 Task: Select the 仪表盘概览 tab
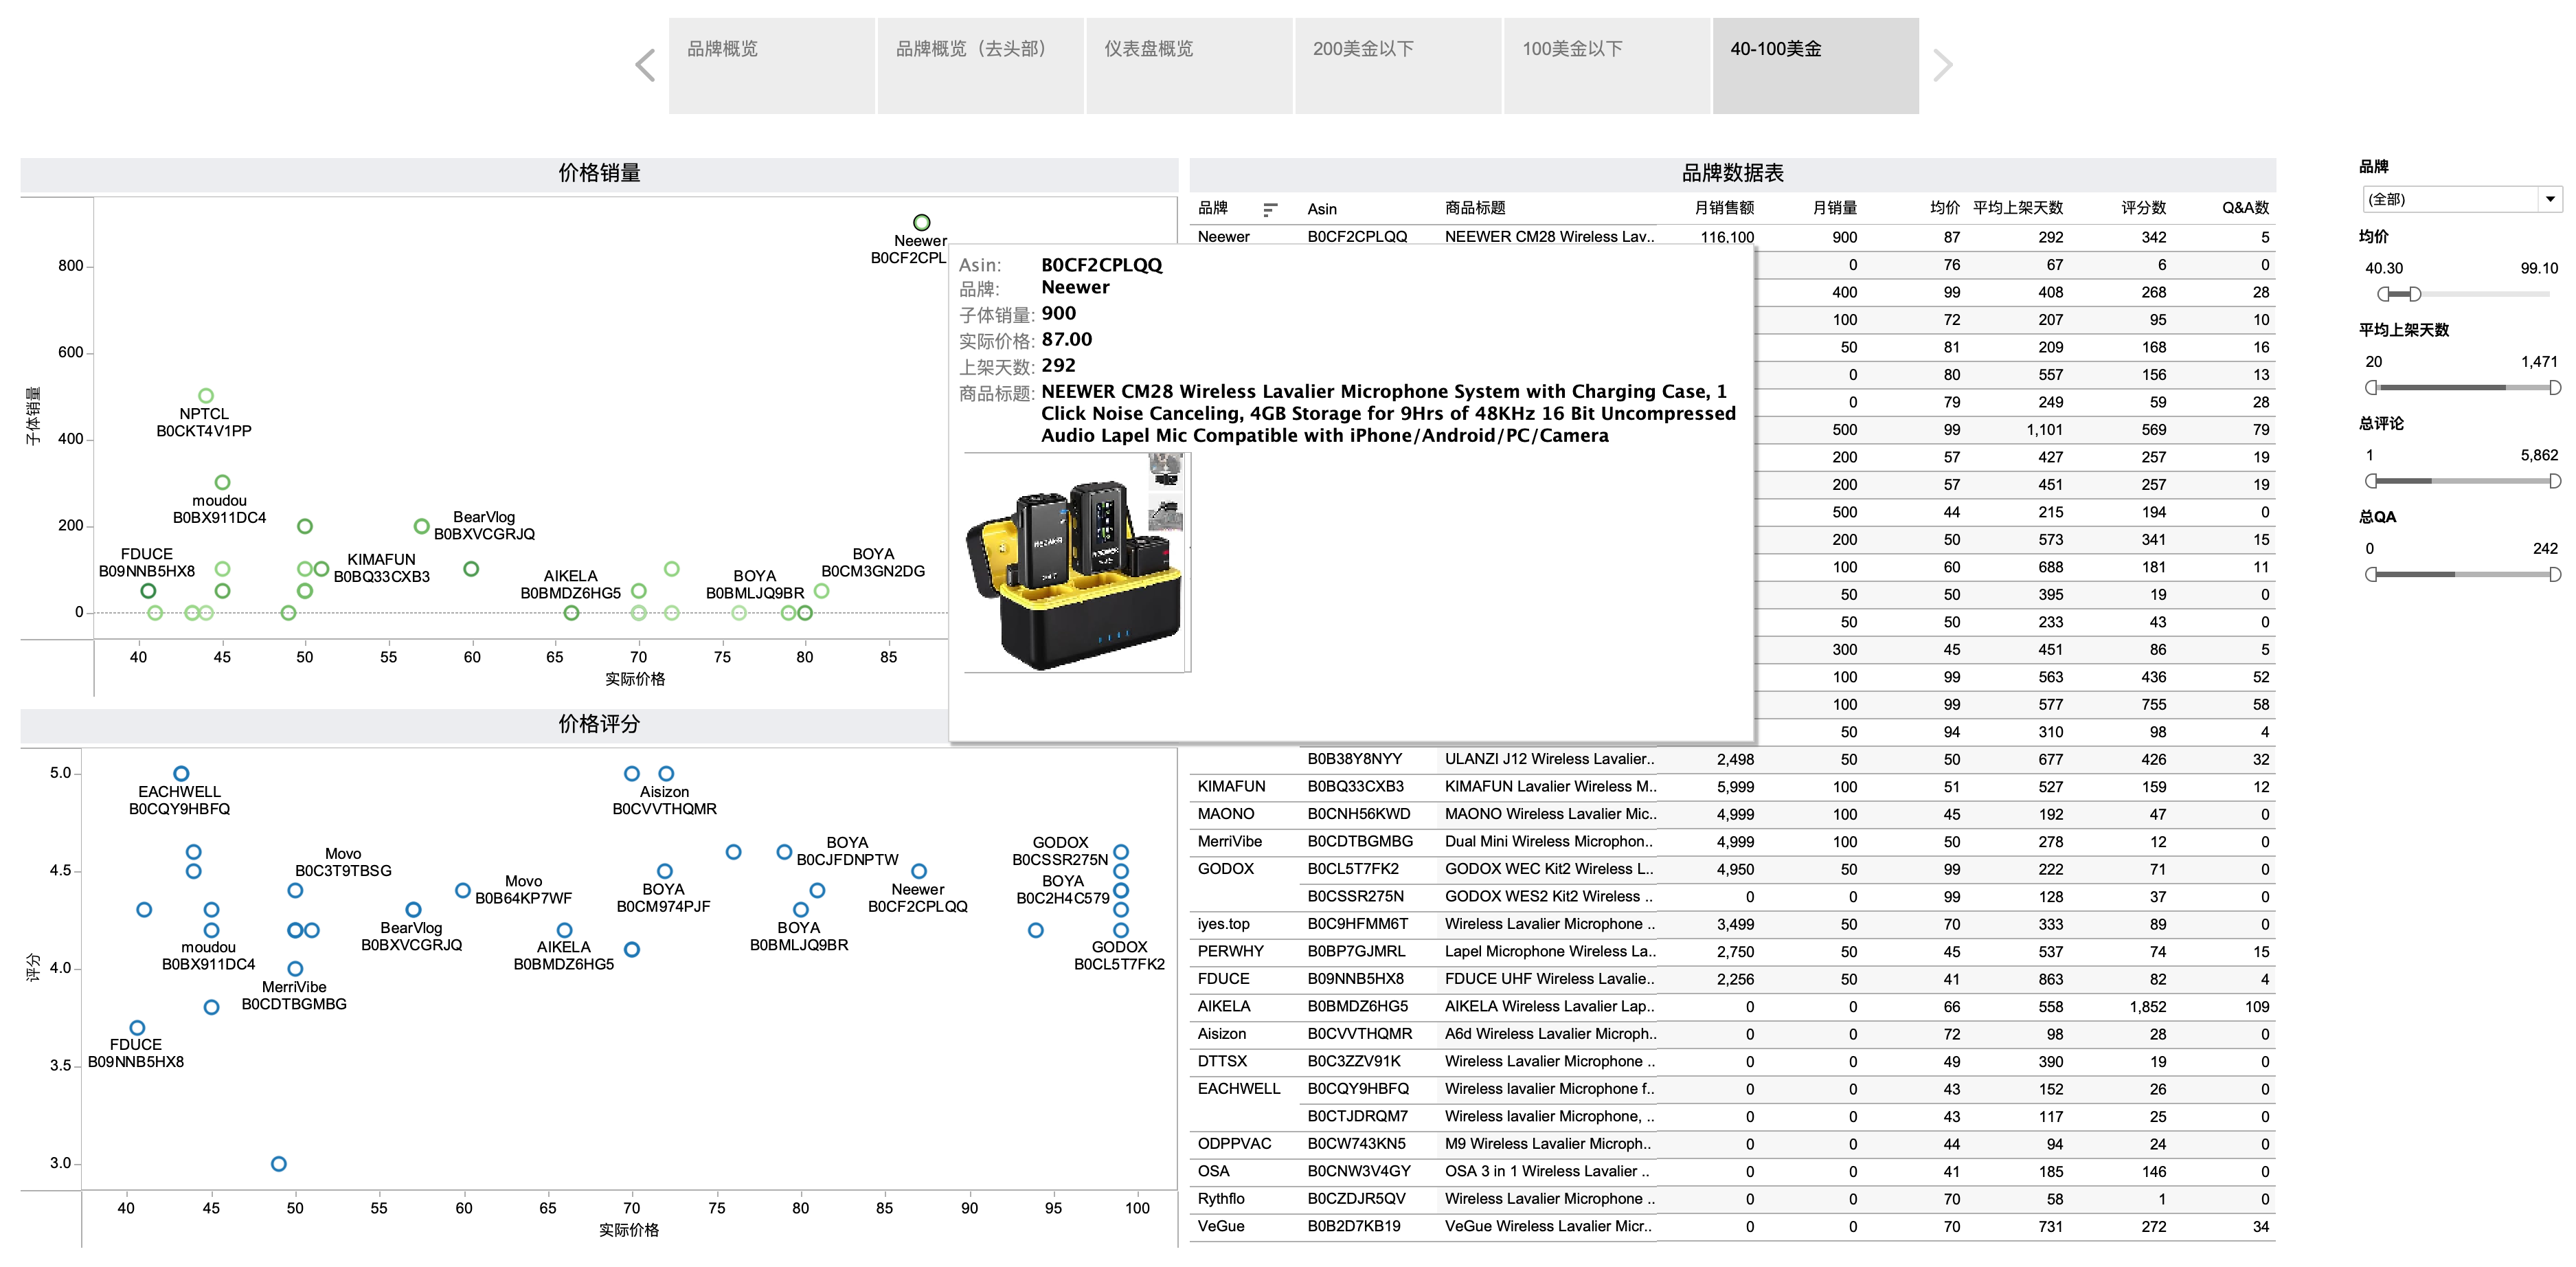[1190, 66]
